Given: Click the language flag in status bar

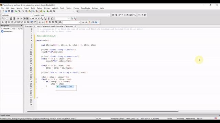Looking at the screenshot, I should [x=216, y=119].
